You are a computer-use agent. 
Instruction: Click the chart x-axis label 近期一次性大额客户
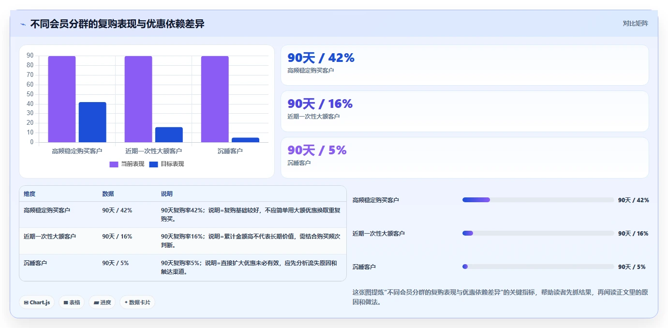click(153, 151)
